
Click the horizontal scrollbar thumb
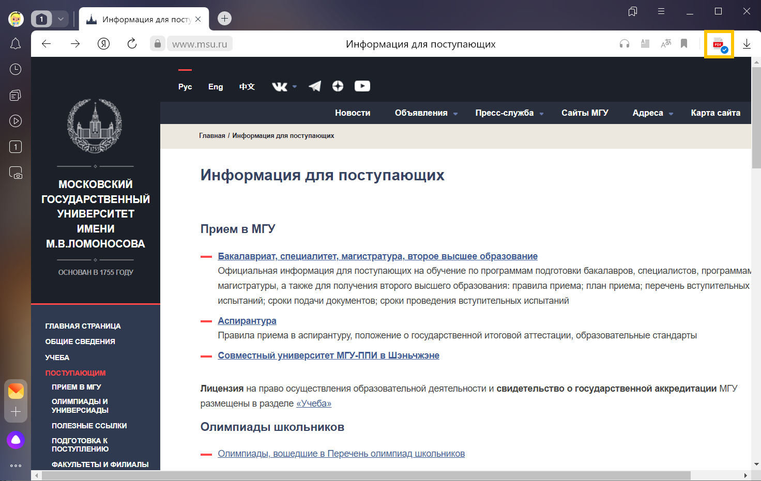[366, 475]
